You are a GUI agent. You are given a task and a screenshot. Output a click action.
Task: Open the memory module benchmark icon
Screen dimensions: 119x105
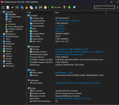tap(17, 7)
